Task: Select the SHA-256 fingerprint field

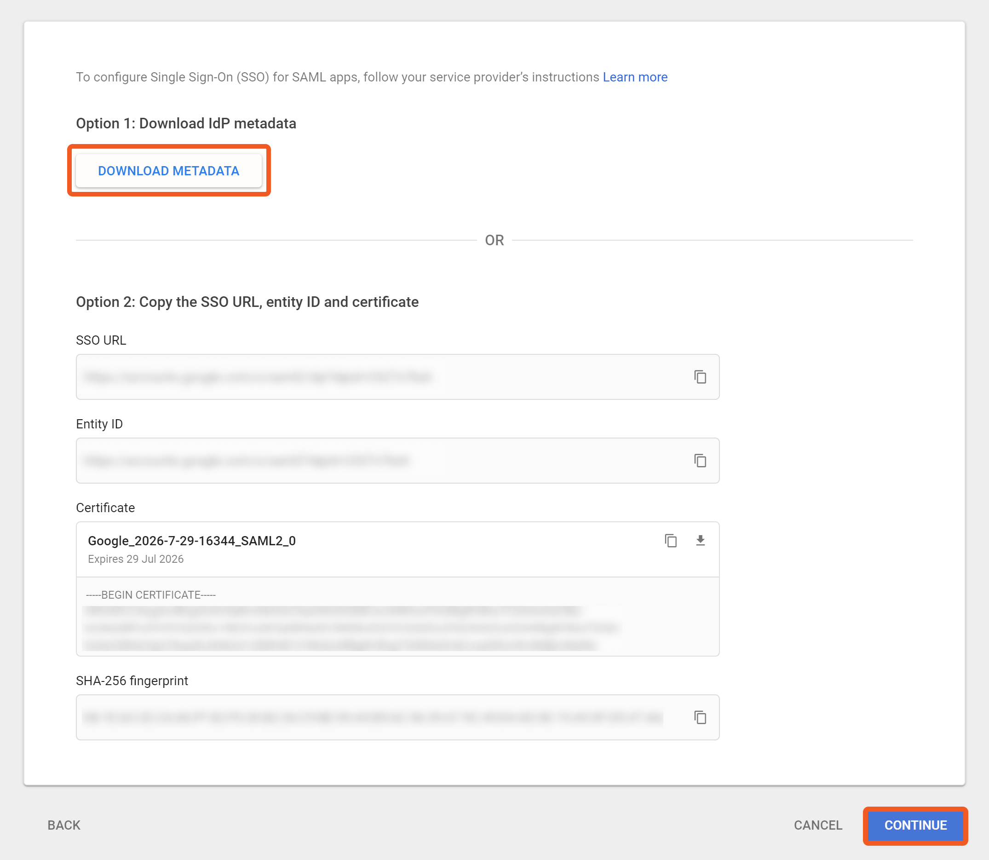Action: coord(374,717)
